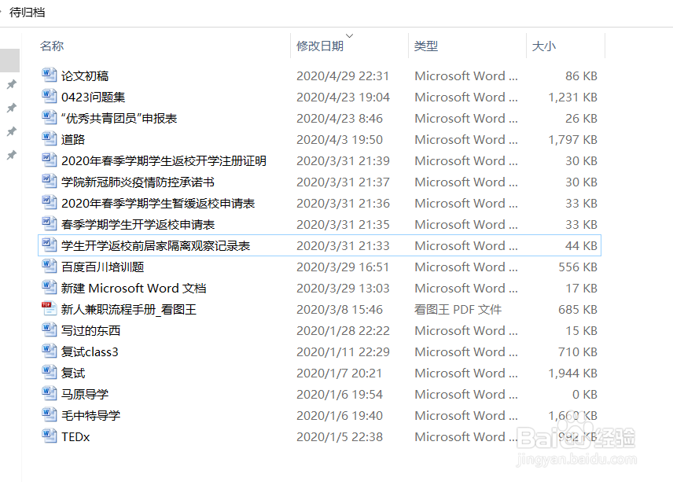Click the Word icon for 论文初稿

point(49,75)
